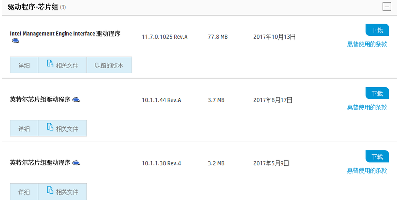Open 详细 tab for Intel Management Engine driver
Viewport: 397px width, 202px height.
(x=24, y=65)
